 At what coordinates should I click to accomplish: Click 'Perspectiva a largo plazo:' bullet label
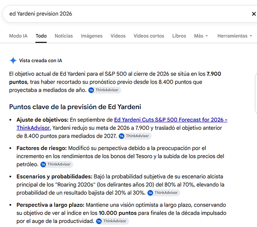click(50, 205)
